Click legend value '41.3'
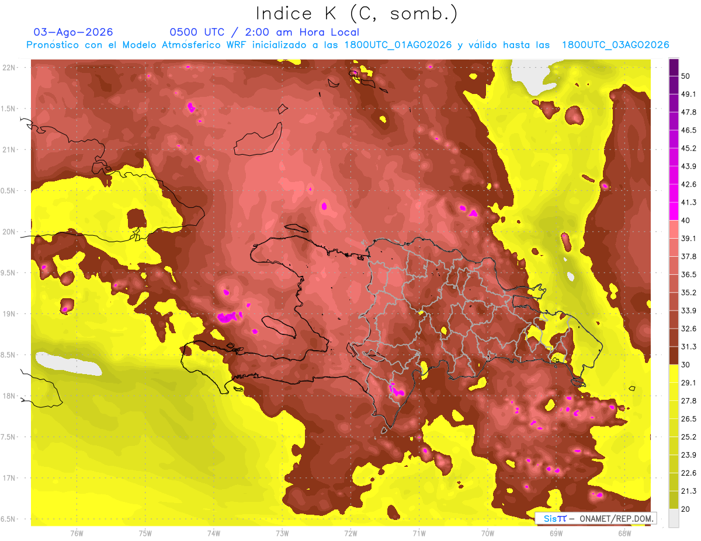Image resolution: width=701 pixels, height=541 pixels. click(689, 203)
